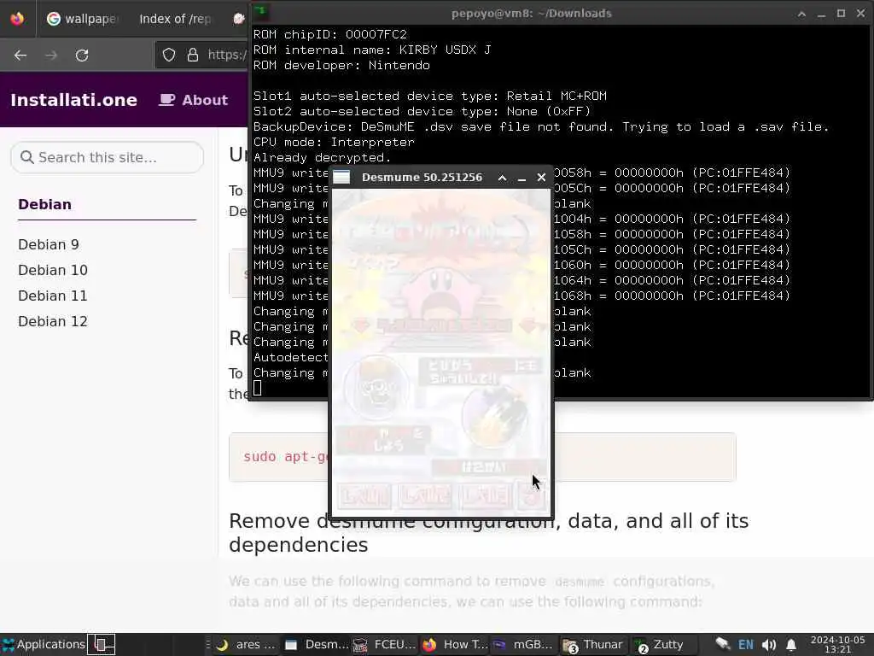Image resolution: width=874 pixels, height=656 pixels.
Task: Click the terminal icon in the Zutty title bar
Action: point(261,12)
